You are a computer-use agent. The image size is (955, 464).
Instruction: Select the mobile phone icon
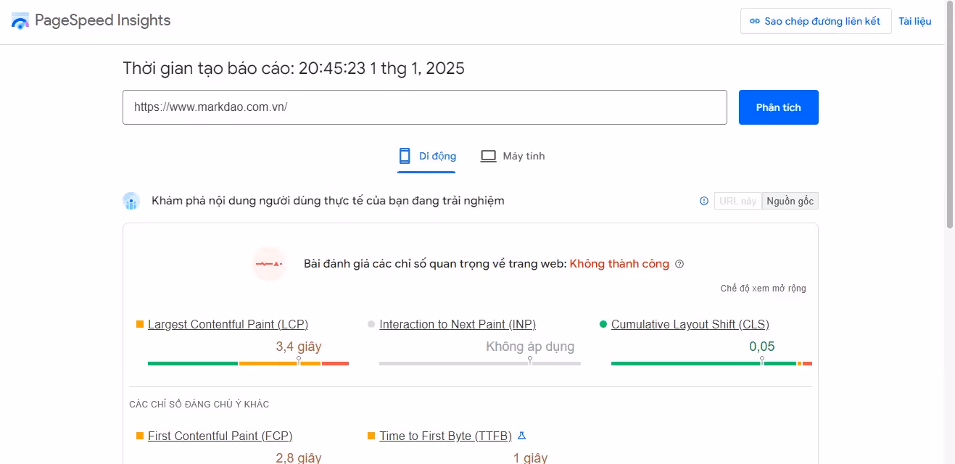pos(403,155)
